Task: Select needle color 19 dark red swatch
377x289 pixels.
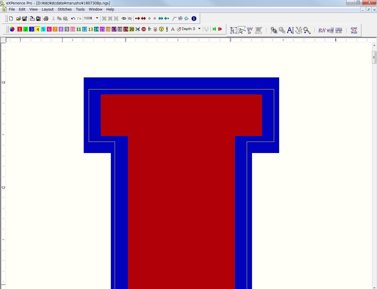Action: (126, 29)
